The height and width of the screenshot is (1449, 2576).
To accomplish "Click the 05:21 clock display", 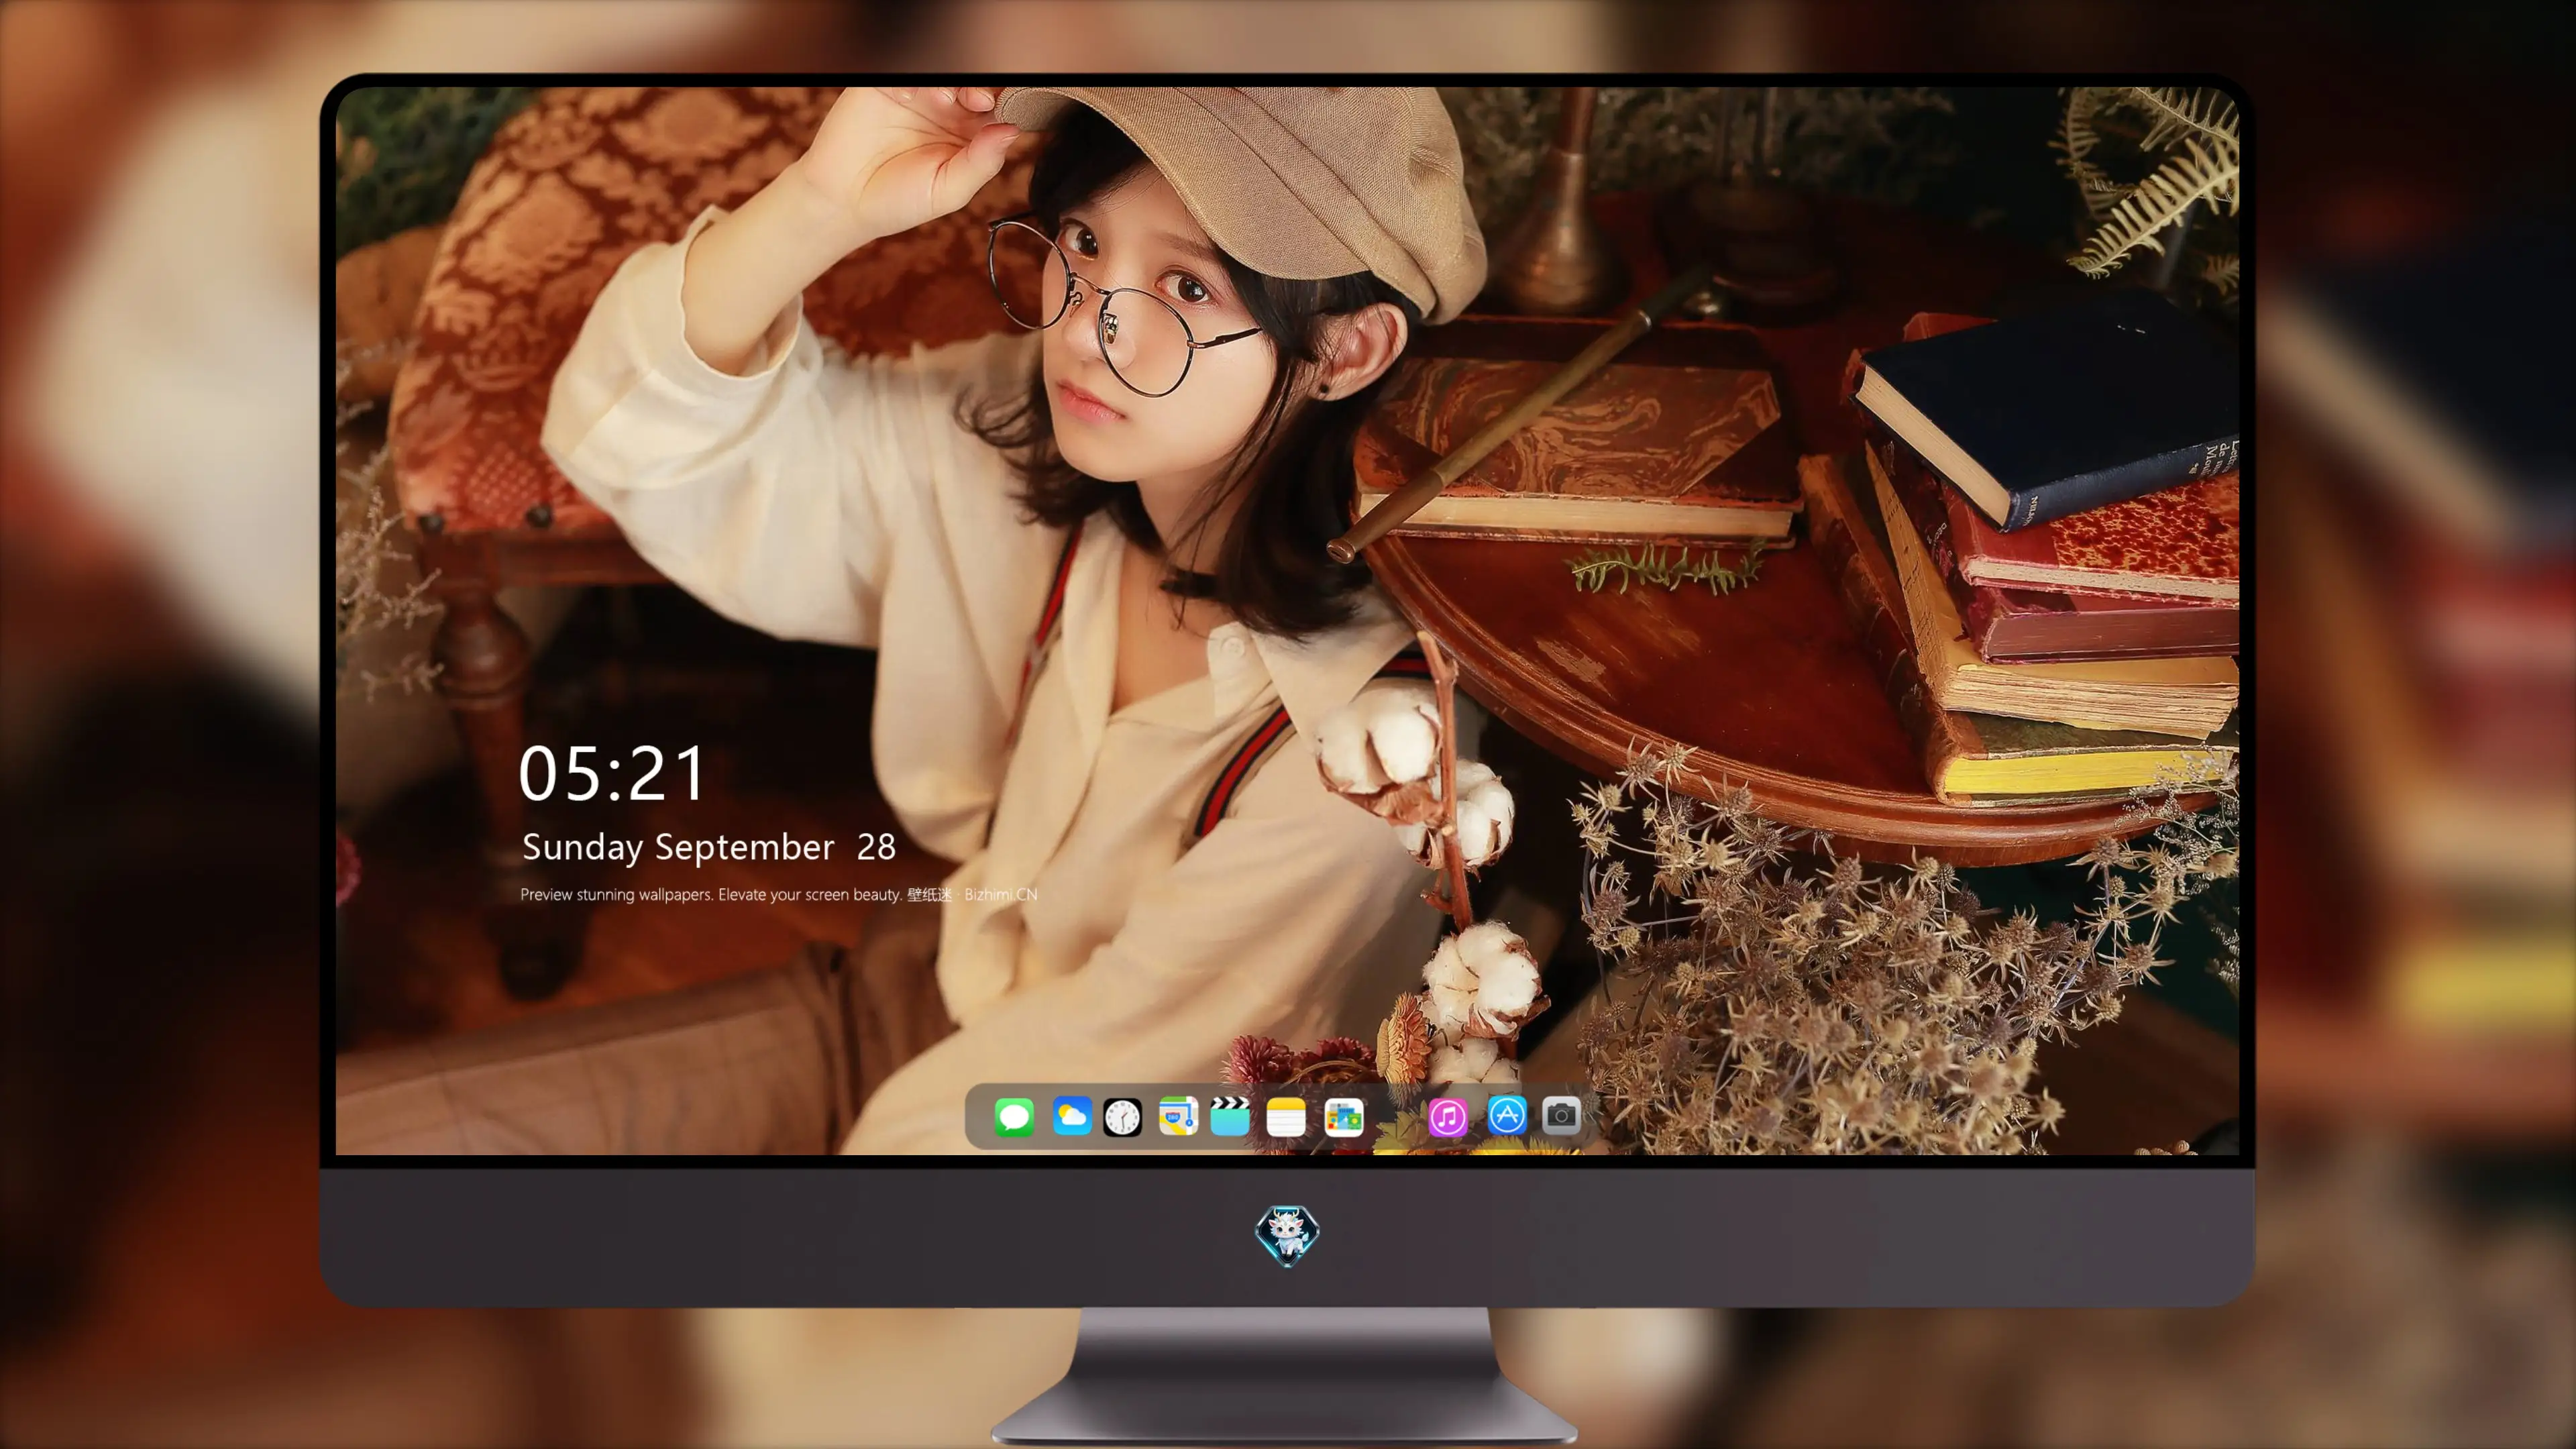I will (612, 773).
